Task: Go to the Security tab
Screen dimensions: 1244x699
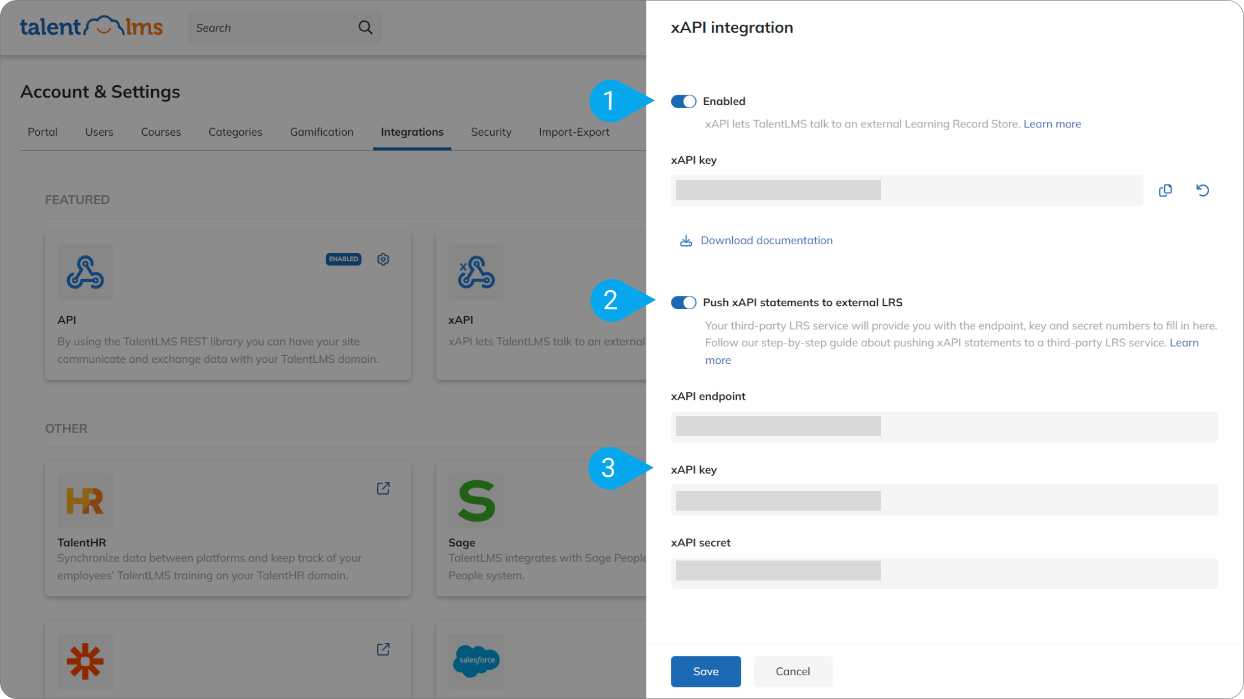Action: [491, 132]
